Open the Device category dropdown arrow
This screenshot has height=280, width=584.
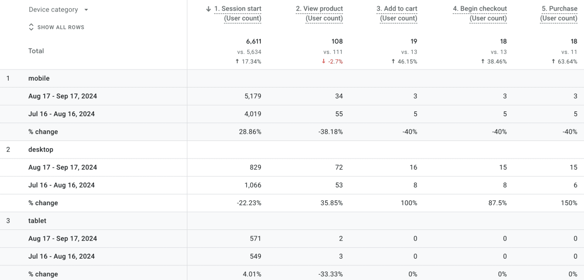click(86, 10)
